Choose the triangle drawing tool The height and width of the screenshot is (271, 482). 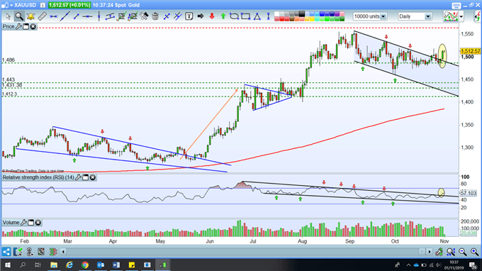pos(257,16)
